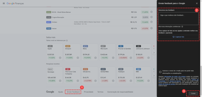This screenshot has height=97, width=202.
Task: Add Amazon card to watchlist
Action: tap(78, 58)
